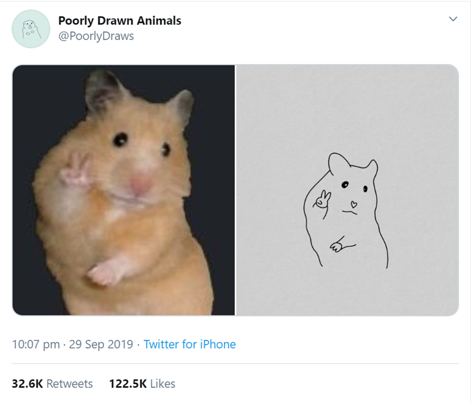Expand the tweet options chevron

tap(452, 21)
